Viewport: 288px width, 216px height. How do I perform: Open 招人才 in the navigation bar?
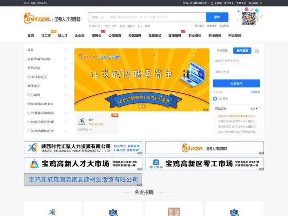[x=63, y=36]
